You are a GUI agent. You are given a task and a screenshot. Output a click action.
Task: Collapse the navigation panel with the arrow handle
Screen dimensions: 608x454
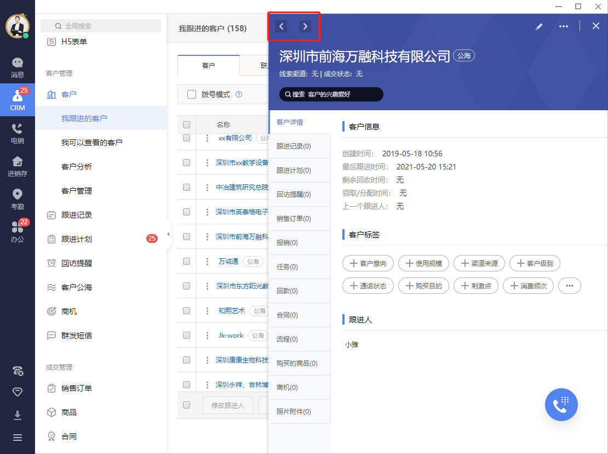pos(168,235)
